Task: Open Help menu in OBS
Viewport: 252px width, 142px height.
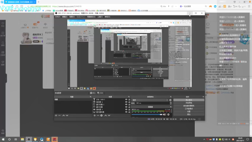Action: (107, 17)
